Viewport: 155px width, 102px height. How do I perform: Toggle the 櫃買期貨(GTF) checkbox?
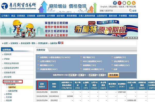(x=38, y=65)
